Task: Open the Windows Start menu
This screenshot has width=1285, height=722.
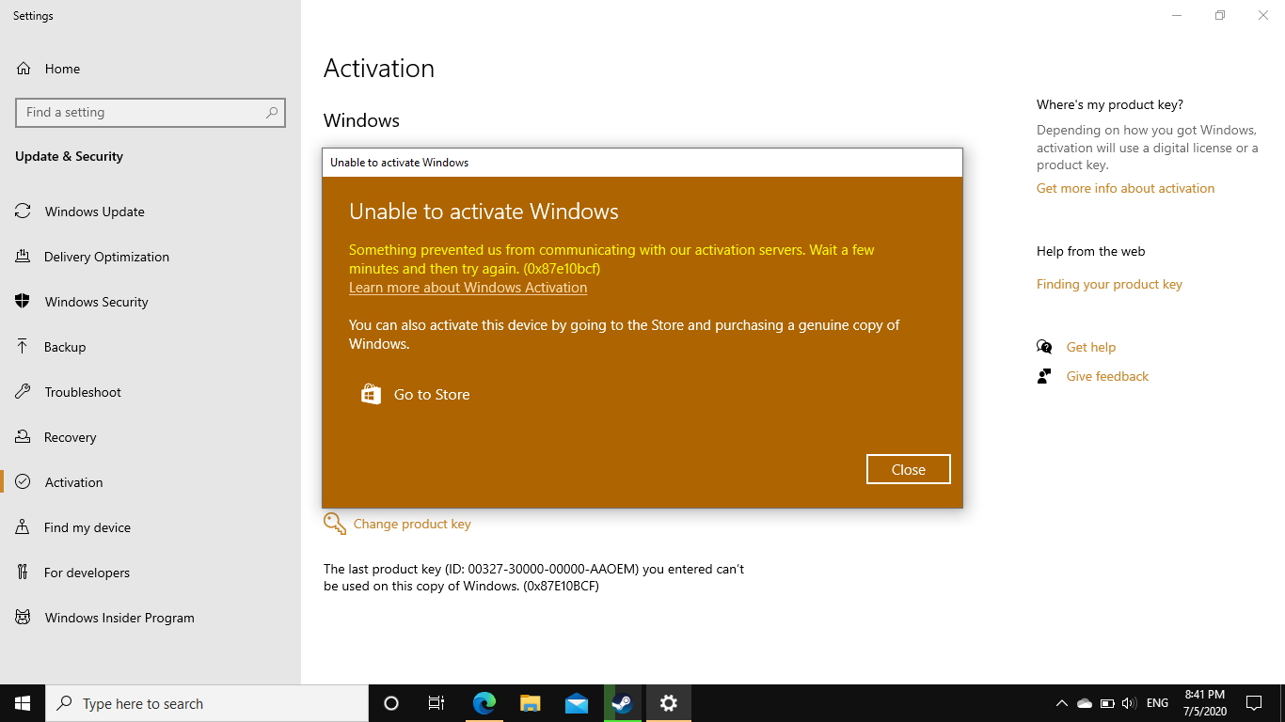Action: (23, 703)
